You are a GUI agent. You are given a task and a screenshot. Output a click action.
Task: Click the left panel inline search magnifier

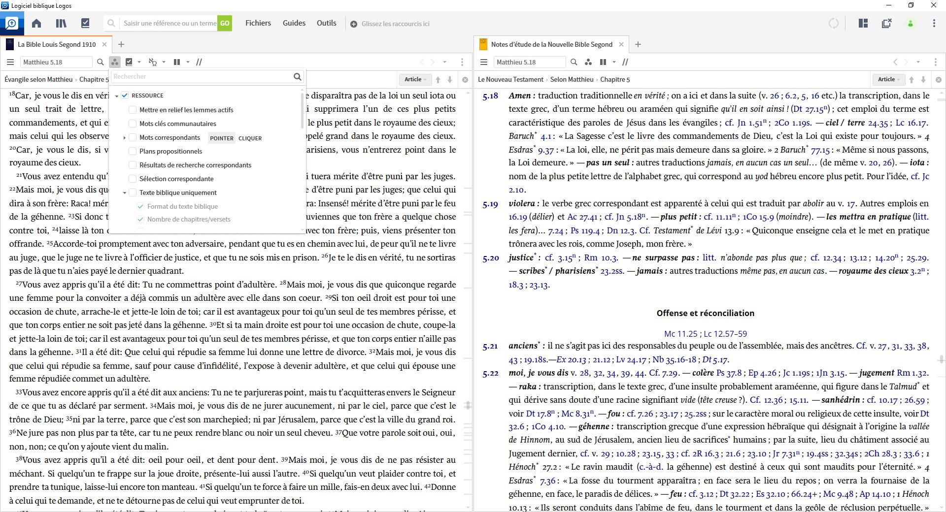coord(101,62)
